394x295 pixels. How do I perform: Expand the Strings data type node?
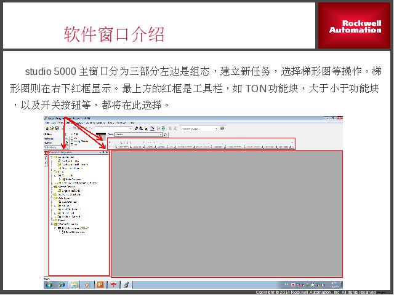pos(55,205)
